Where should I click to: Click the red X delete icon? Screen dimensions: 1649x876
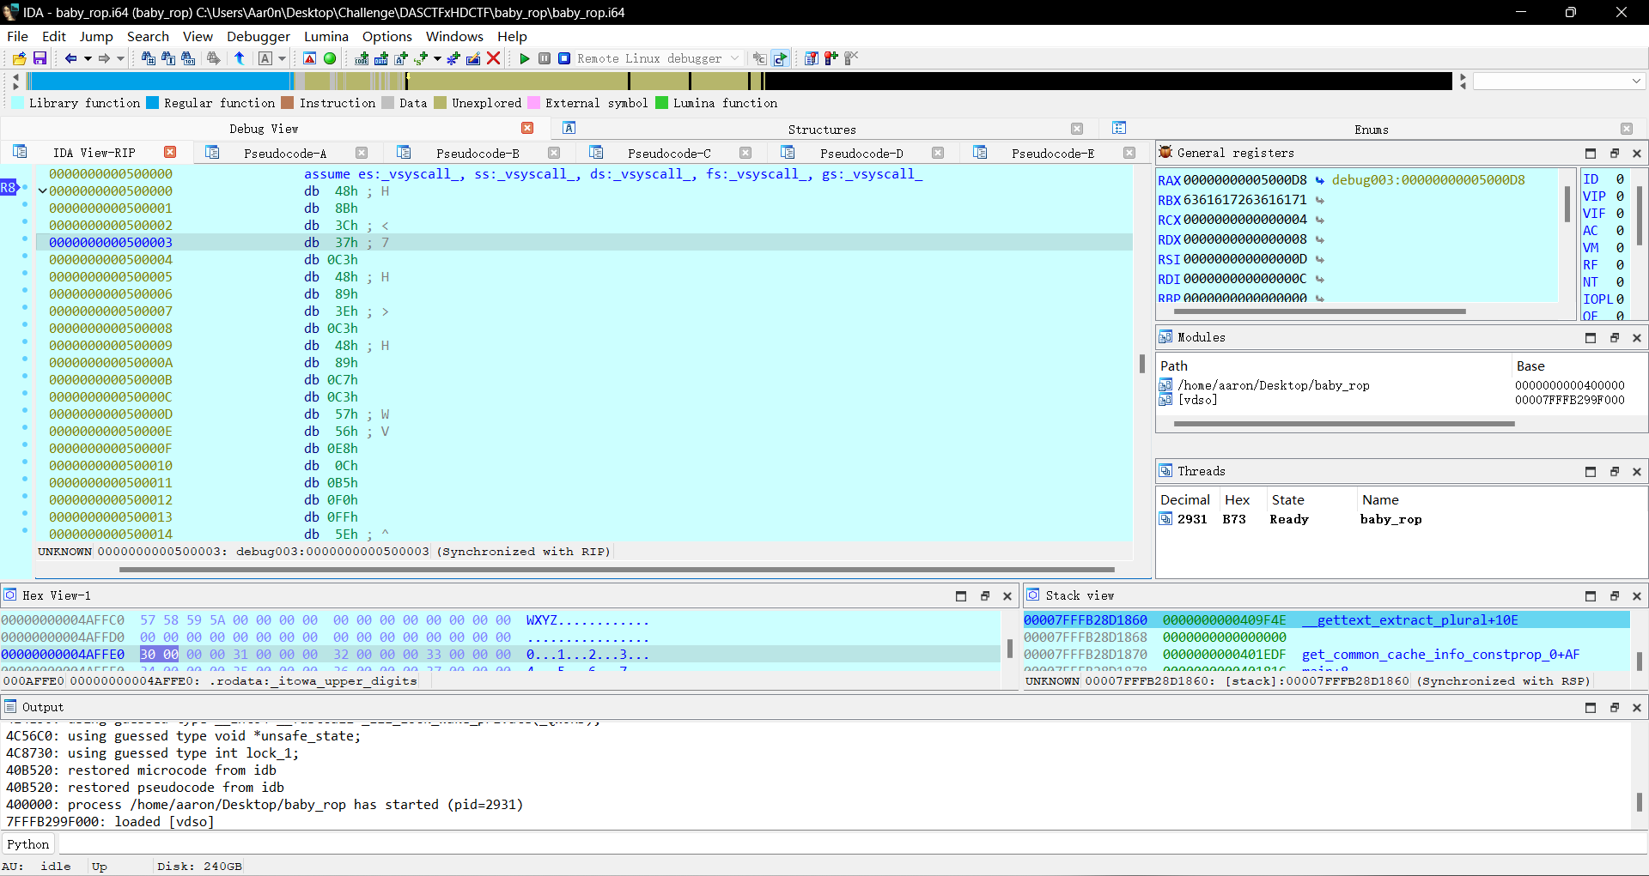[x=493, y=58]
